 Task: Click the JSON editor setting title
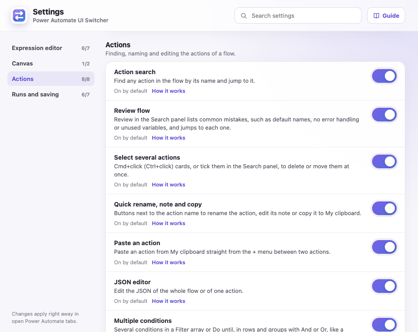[x=133, y=282]
